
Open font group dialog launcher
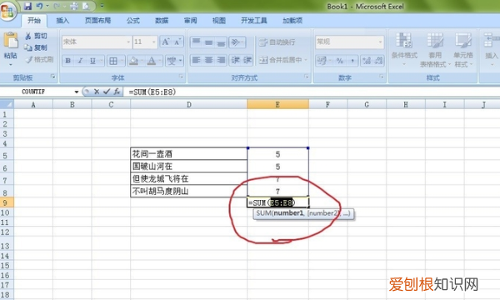[x=181, y=77]
